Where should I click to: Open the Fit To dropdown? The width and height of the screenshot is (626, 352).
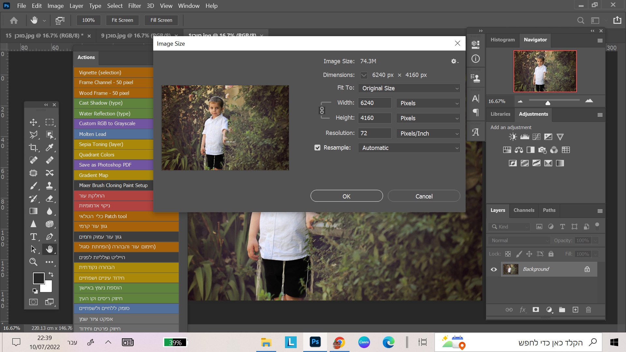pos(409,88)
